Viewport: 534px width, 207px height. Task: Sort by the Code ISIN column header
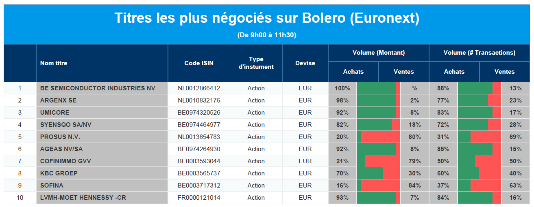[x=199, y=63]
